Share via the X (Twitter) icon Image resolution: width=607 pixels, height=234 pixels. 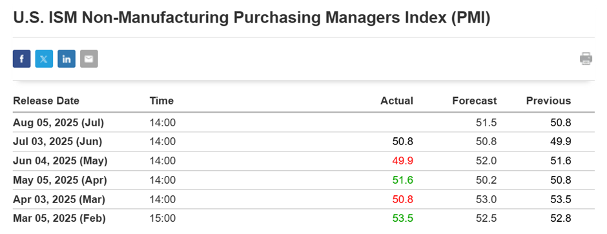[44, 59]
